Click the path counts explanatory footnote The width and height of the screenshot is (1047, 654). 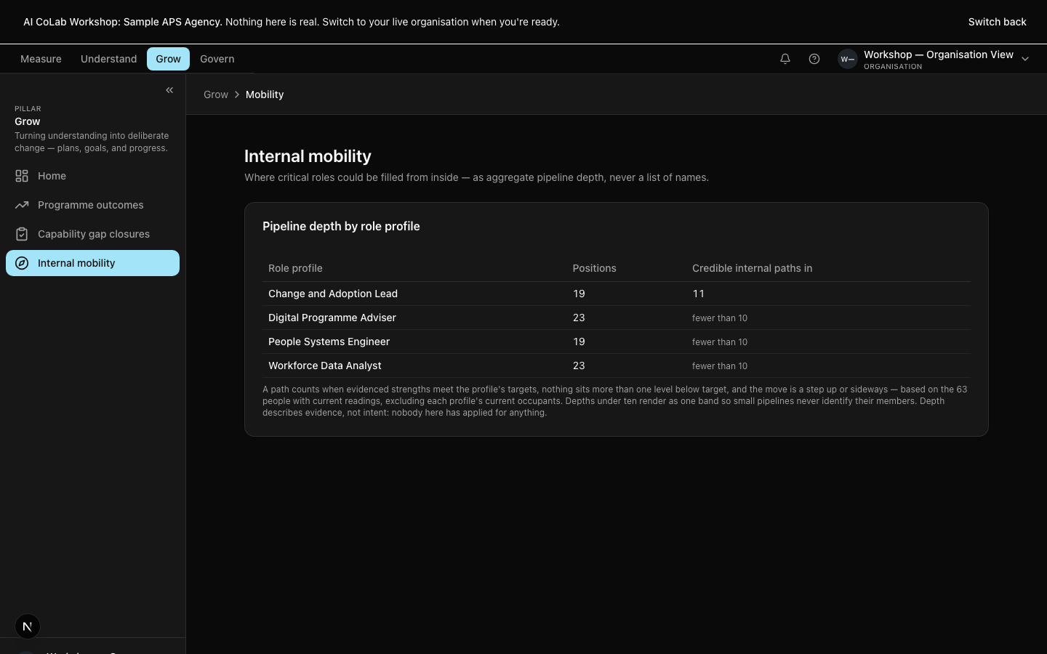[x=615, y=401]
